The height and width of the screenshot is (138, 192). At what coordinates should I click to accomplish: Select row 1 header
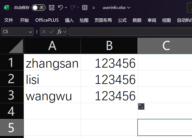tap(12, 62)
